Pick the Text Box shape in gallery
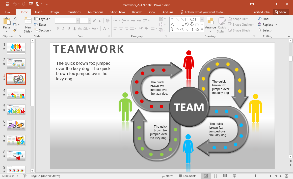 click(x=172, y=19)
